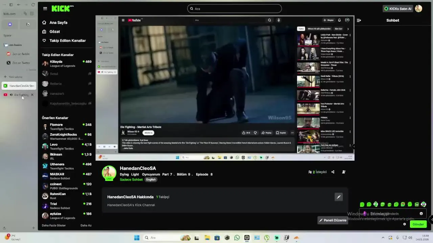Click the Kick search field
Viewport: 433px width, 243px height.
[234, 8]
